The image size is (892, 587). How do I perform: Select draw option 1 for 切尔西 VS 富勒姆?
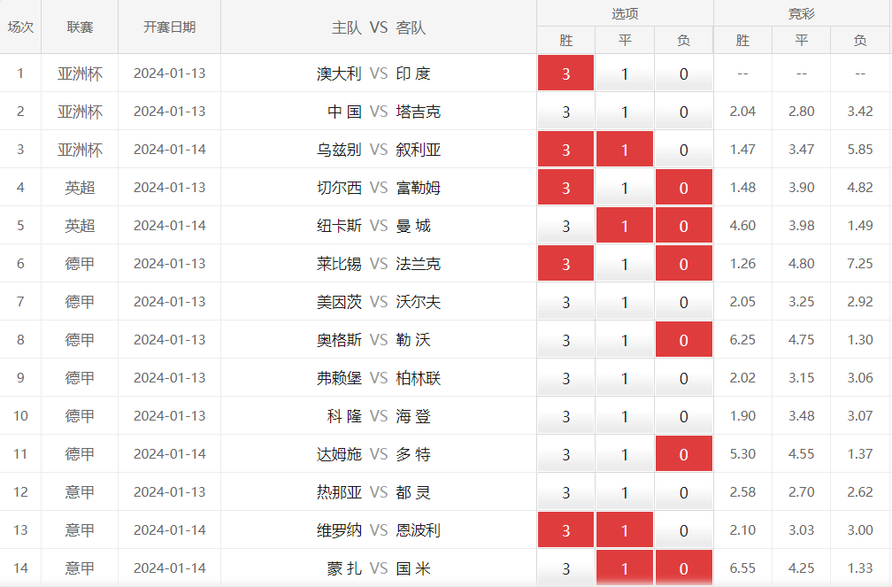point(625,188)
